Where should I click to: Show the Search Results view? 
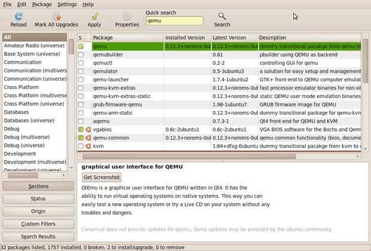(38, 236)
